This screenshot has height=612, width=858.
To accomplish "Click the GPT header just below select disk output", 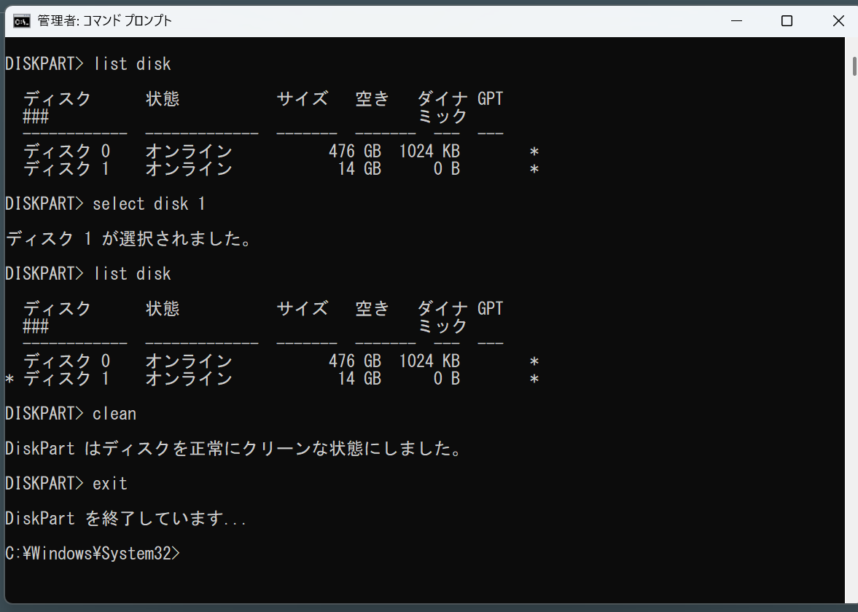I will coord(490,309).
